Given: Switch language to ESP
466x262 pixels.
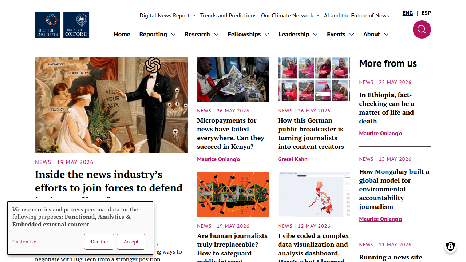Looking at the screenshot, I should pyautogui.click(x=426, y=13).
